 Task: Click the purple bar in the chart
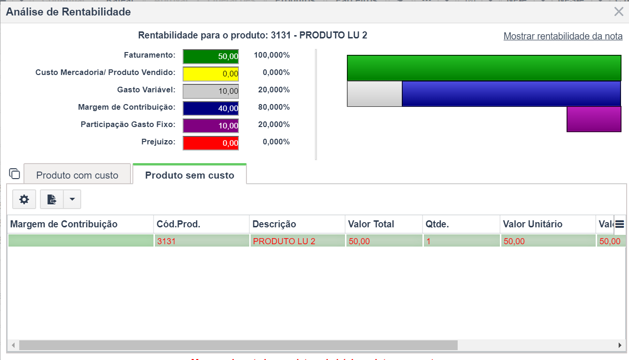594,119
